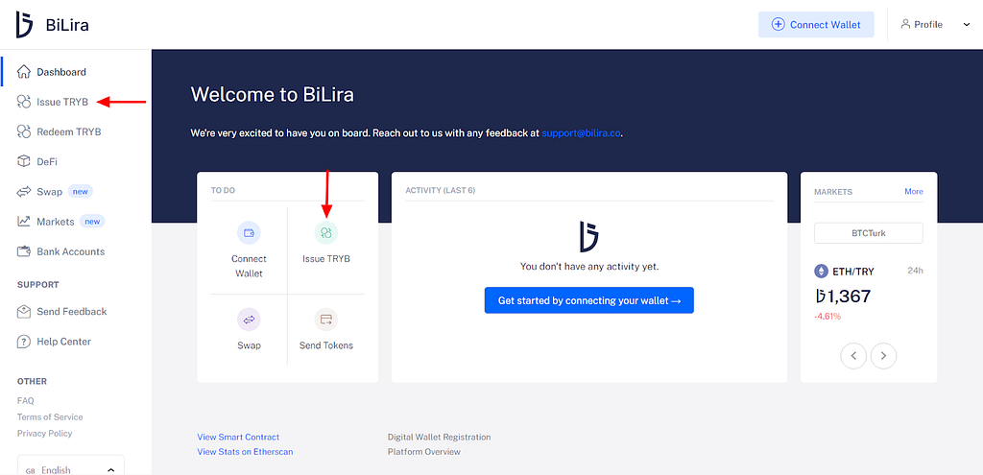Open Digital Wallet Registration link
The image size is (983, 475).
pos(440,437)
